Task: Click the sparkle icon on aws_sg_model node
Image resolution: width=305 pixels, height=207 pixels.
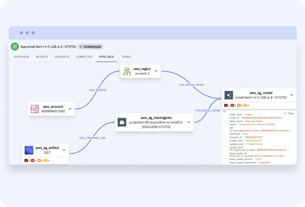Action: click(228, 95)
